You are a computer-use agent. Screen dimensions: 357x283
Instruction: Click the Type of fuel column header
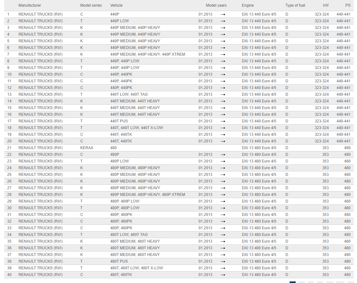(295, 5)
